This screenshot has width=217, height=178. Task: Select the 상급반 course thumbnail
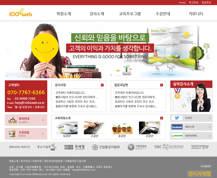[149, 128]
